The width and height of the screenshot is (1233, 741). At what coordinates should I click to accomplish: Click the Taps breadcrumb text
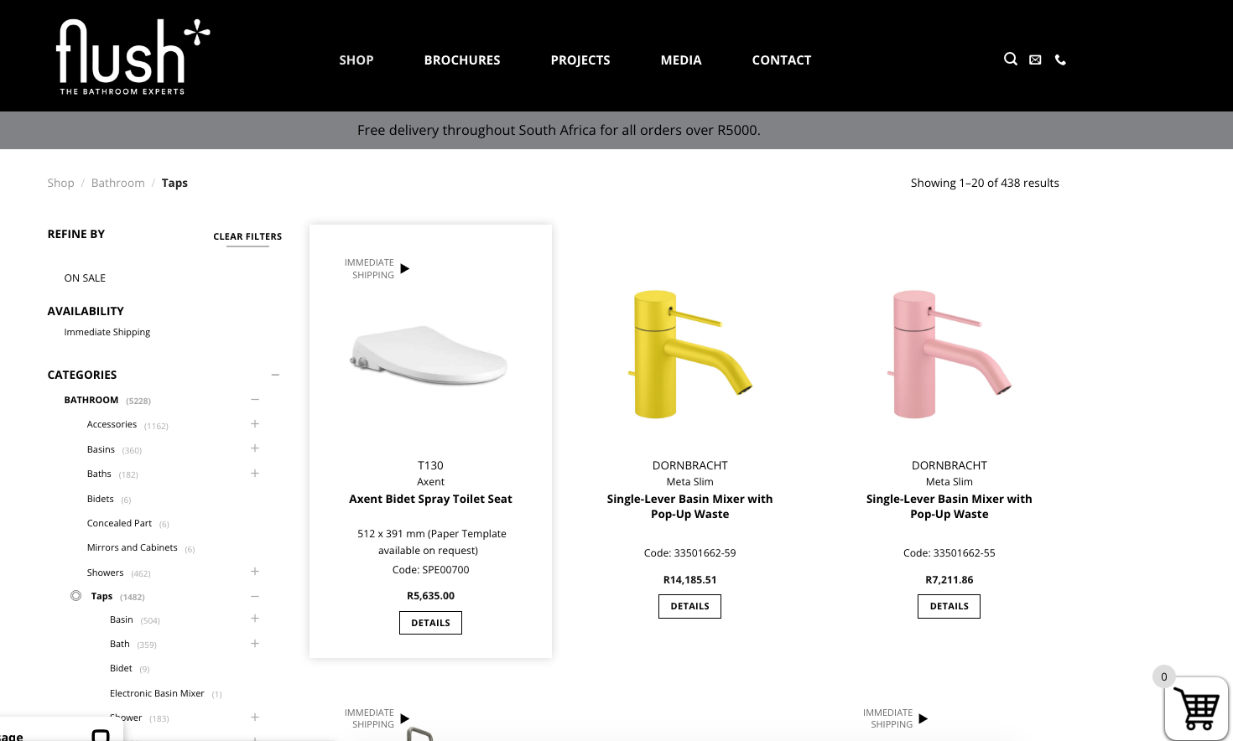point(174,183)
